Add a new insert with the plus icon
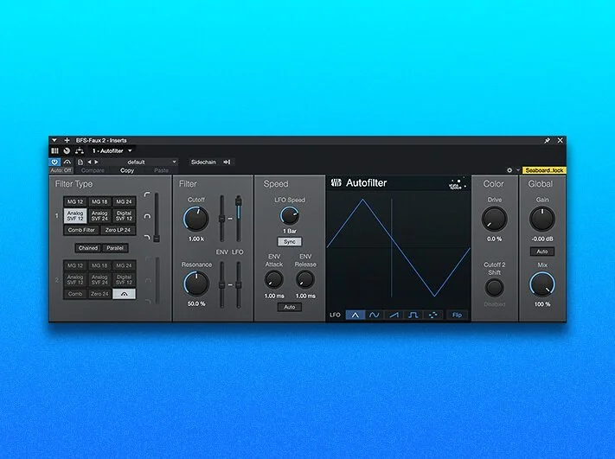The width and height of the screenshot is (615, 459). click(67, 140)
